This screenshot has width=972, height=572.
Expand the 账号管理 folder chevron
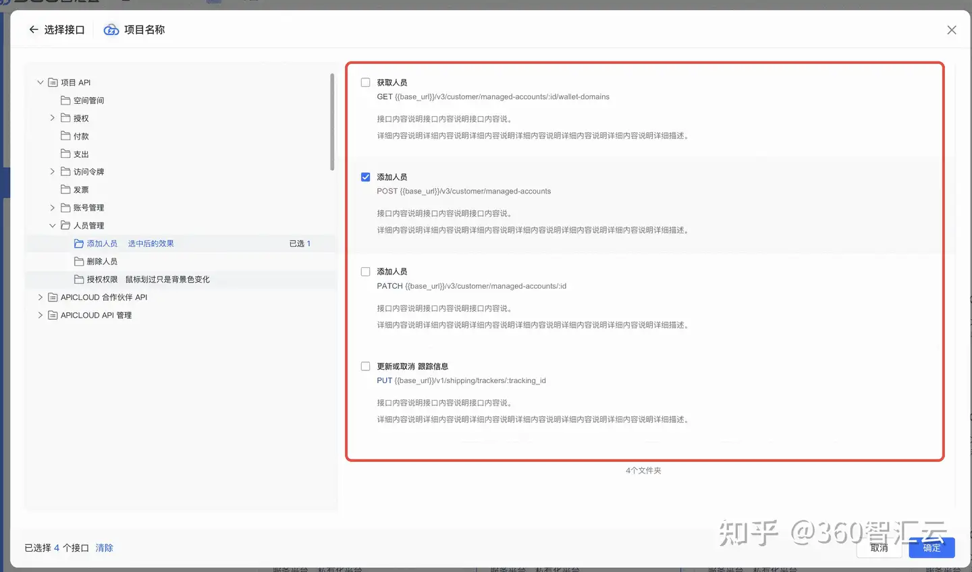point(53,208)
